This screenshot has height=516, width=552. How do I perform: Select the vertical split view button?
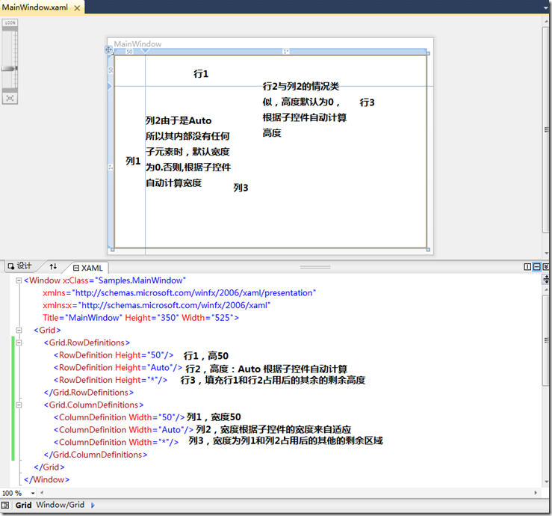coord(527,267)
